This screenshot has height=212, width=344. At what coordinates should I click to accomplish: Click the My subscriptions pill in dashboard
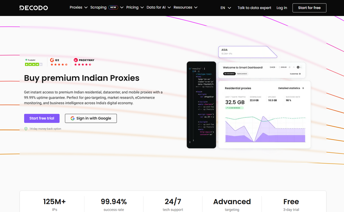229,74
